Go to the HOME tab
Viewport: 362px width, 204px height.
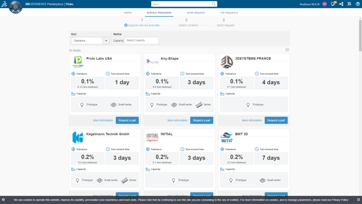pyautogui.click(x=128, y=13)
